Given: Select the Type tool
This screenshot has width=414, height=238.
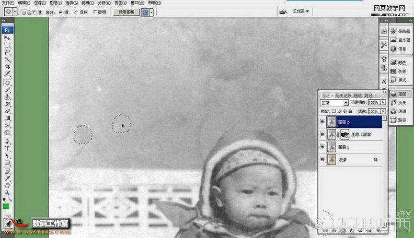Looking at the screenshot, I should 7,148.
